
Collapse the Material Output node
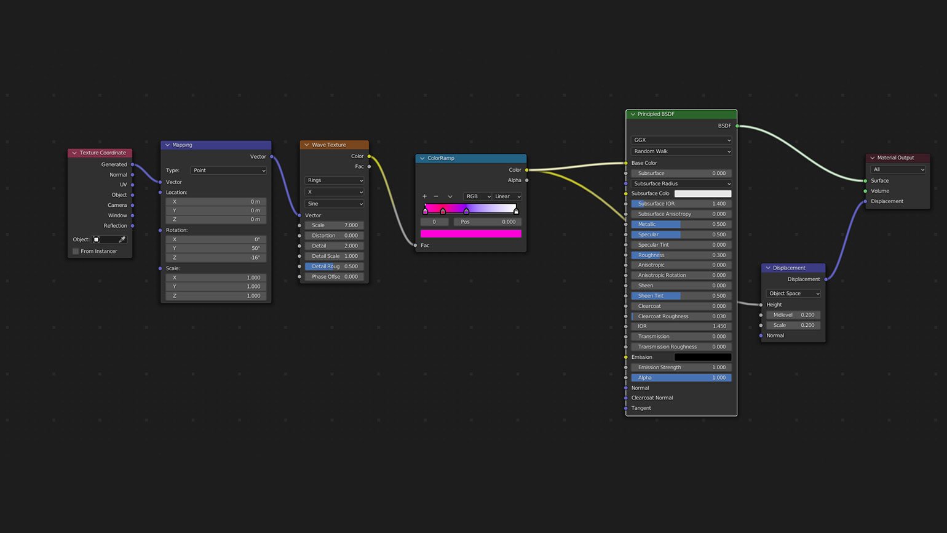[872, 158]
